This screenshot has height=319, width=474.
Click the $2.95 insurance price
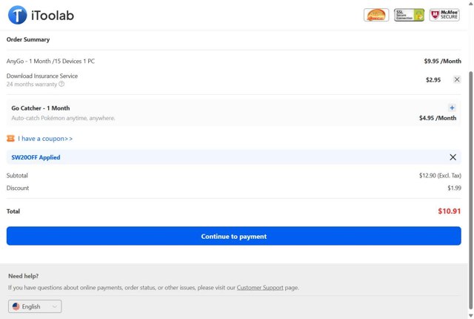(x=433, y=80)
